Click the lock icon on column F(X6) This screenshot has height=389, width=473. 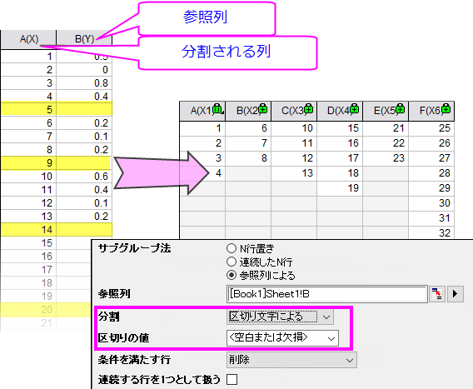446,108
